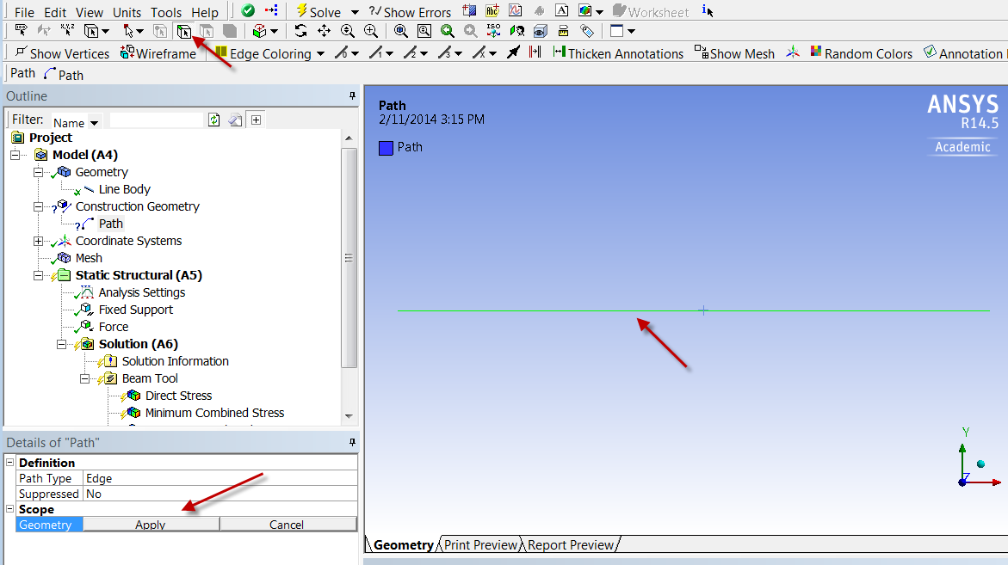Image resolution: width=1008 pixels, height=565 pixels.
Task: Toggle Random Colors
Action: coord(862,53)
